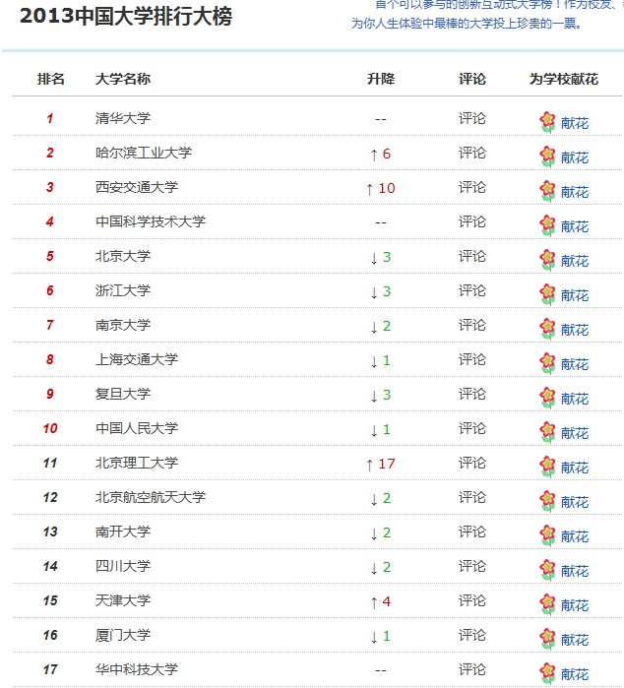Click the 献花 link for 浙江大学
This screenshot has width=624, height=688.
(x=575, y=295)
